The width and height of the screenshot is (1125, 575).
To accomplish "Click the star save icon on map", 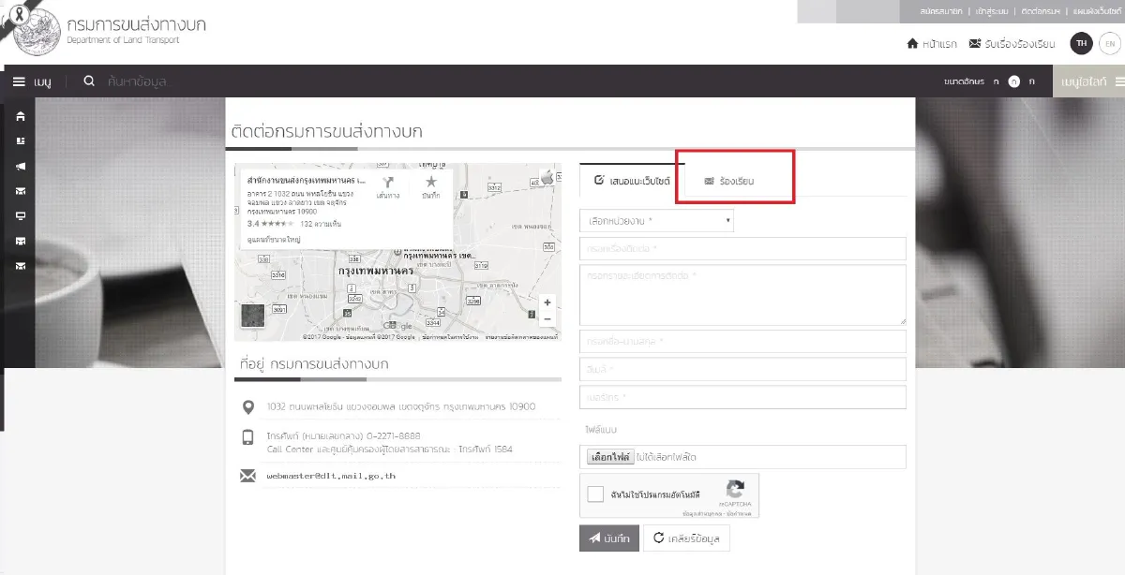I will tap(430, 184).
